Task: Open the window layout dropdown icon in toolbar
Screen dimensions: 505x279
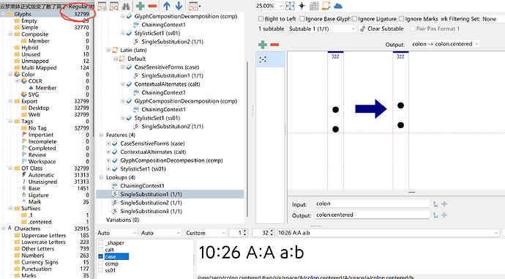Action: point(195,6)
